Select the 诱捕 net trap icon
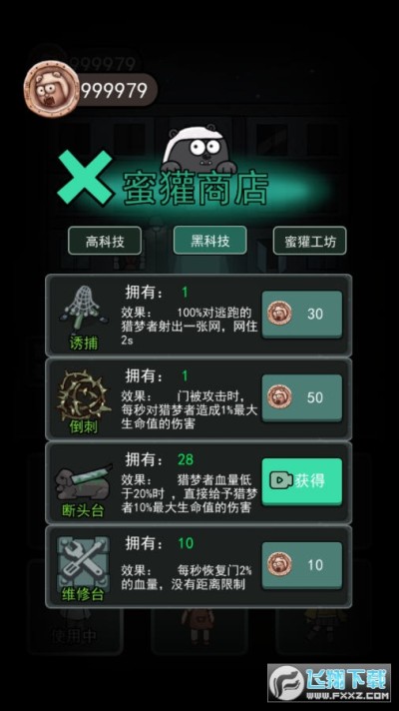The height and width of the screenshot is (711, 399). pos(83,307)
